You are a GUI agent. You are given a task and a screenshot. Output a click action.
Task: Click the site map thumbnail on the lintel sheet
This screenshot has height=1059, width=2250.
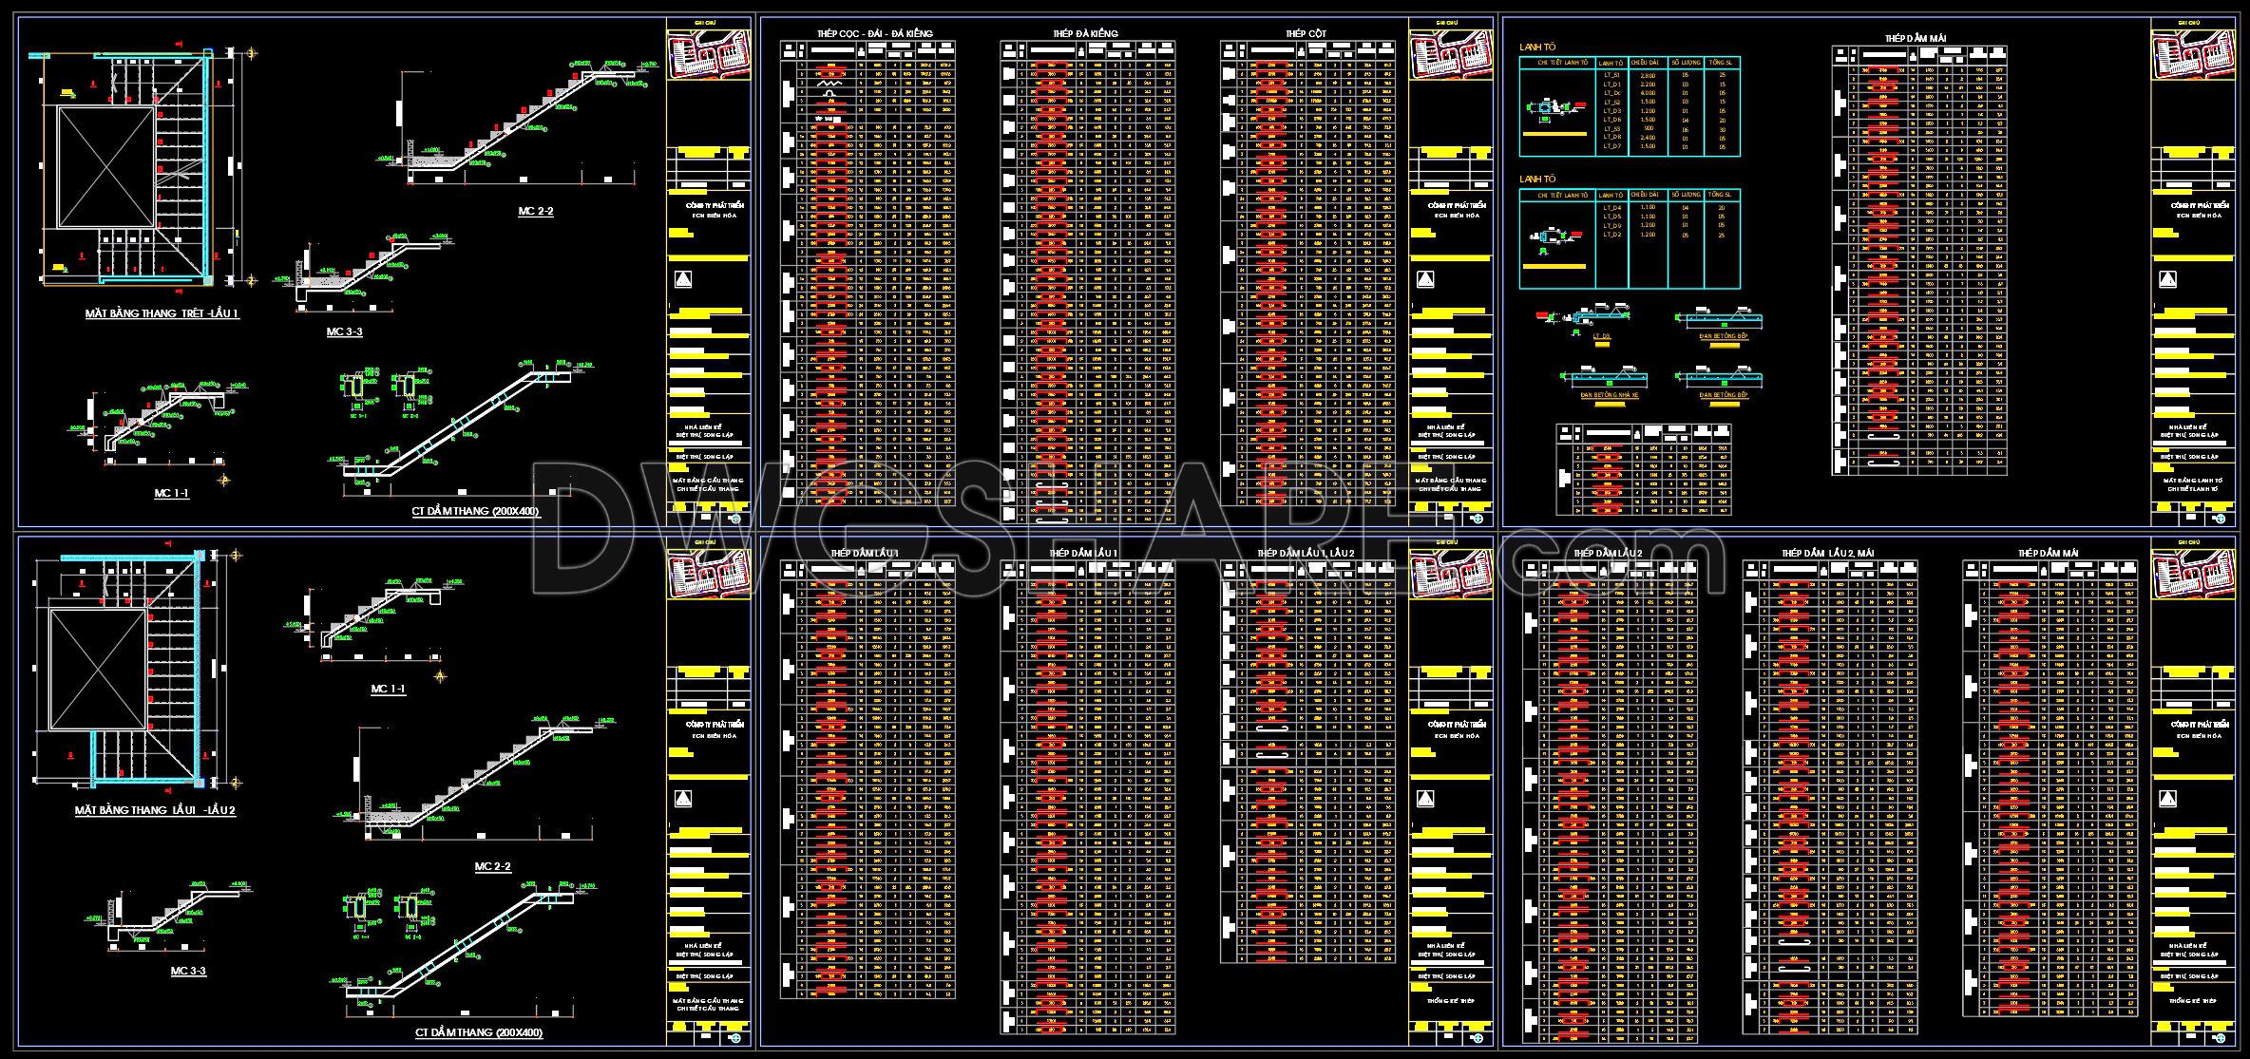[2192, 55]
